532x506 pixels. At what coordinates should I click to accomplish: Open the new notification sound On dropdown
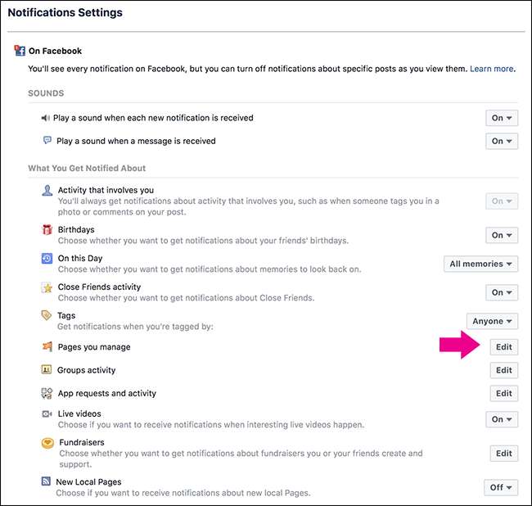point(502,118)
